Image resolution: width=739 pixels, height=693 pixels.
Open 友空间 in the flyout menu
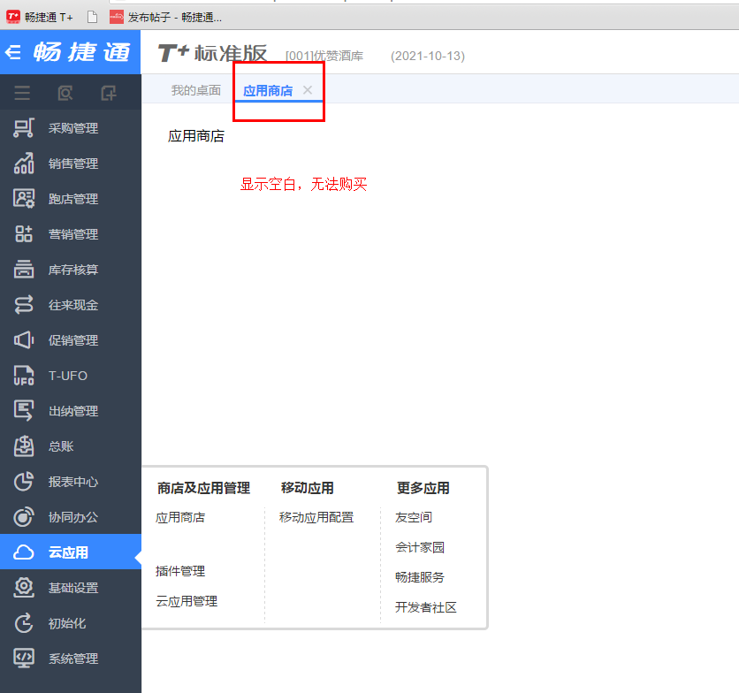[414, 518]
